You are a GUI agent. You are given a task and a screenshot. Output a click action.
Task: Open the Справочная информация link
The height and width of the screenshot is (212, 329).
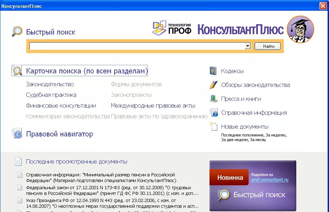(254, 113)
